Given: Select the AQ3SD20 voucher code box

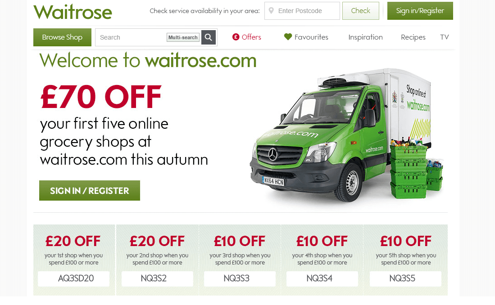Looking at the screenshot, I should tap(73, 278).
